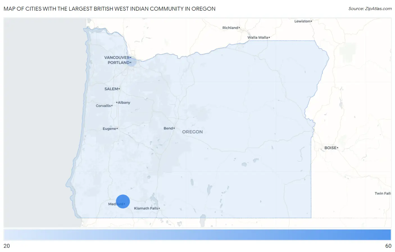Click the legend minimum value '20'
This screenshot has width=395, height=252.
point(7,246)
